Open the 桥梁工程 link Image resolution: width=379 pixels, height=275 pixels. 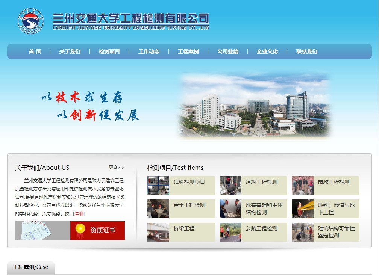[184, 228]
